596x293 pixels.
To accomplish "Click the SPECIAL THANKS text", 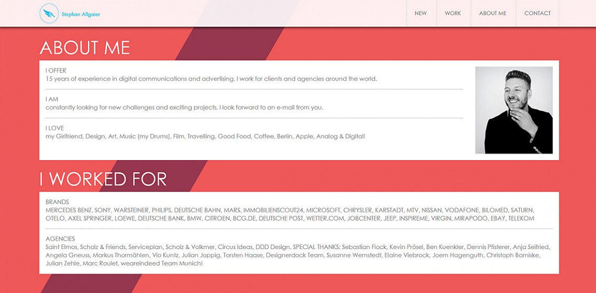I will pyautogui.click(x=317, y=247).
